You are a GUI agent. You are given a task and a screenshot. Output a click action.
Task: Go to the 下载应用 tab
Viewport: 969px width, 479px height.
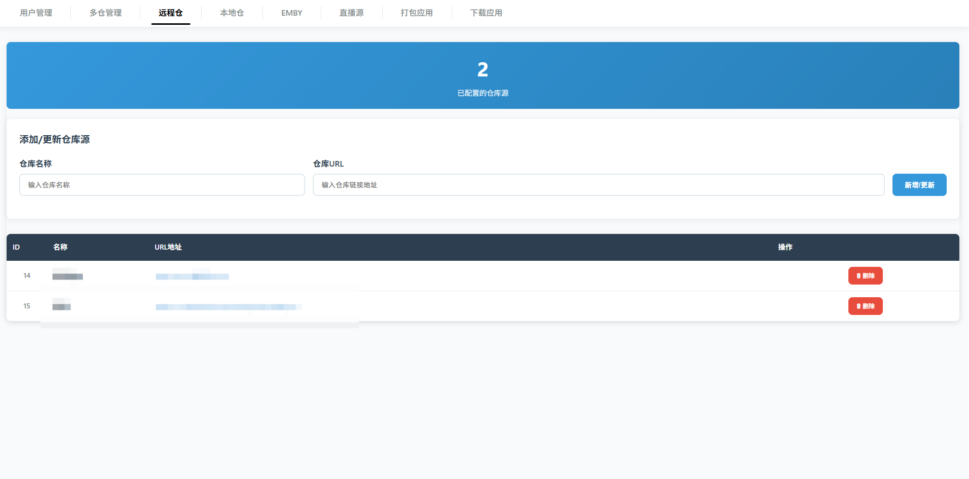pyautogui.click(x=486, y=13)
